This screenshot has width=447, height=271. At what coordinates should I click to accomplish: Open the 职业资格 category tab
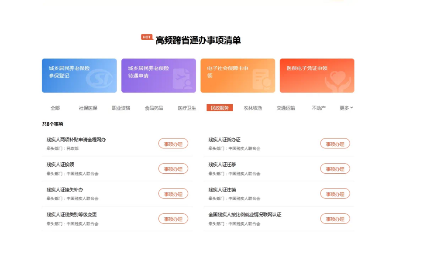pos(121,108)
